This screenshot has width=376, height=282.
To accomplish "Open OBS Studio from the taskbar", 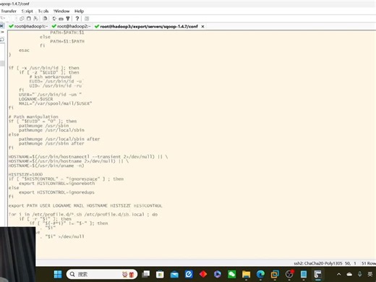I will (289, 274).
